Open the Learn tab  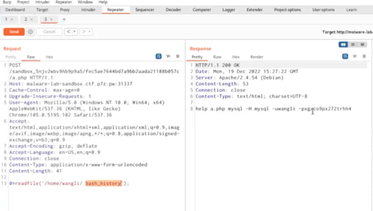(351, 10)
